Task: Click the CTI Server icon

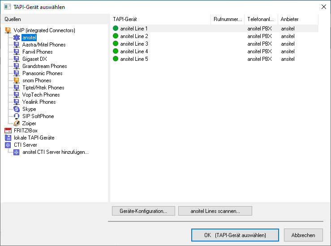Action: point(8,145)
